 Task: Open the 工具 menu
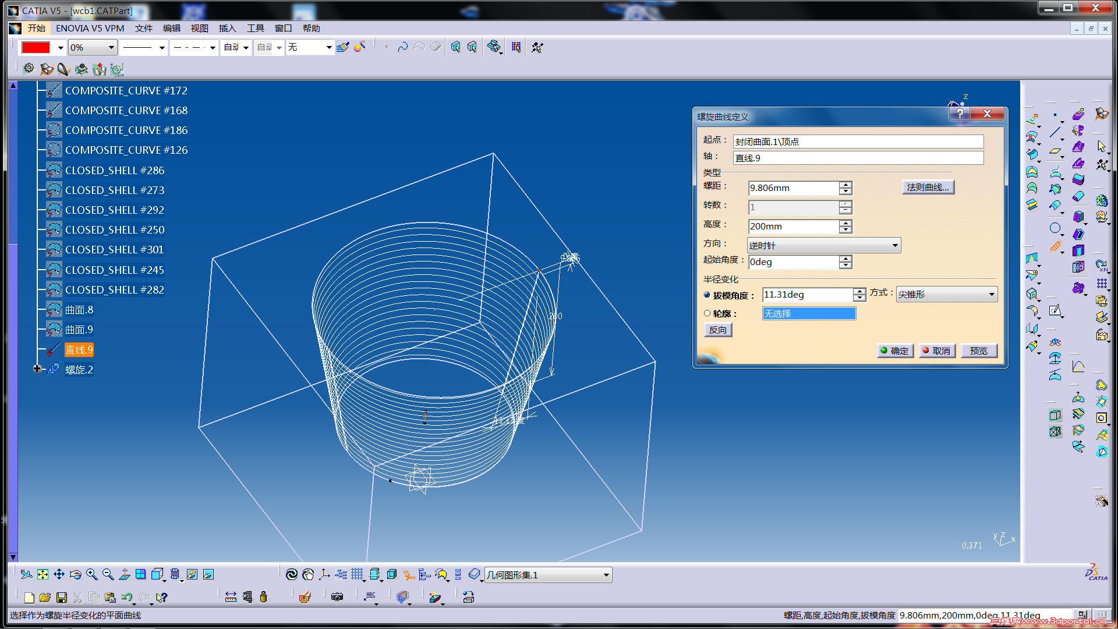[x=255, y=28]
